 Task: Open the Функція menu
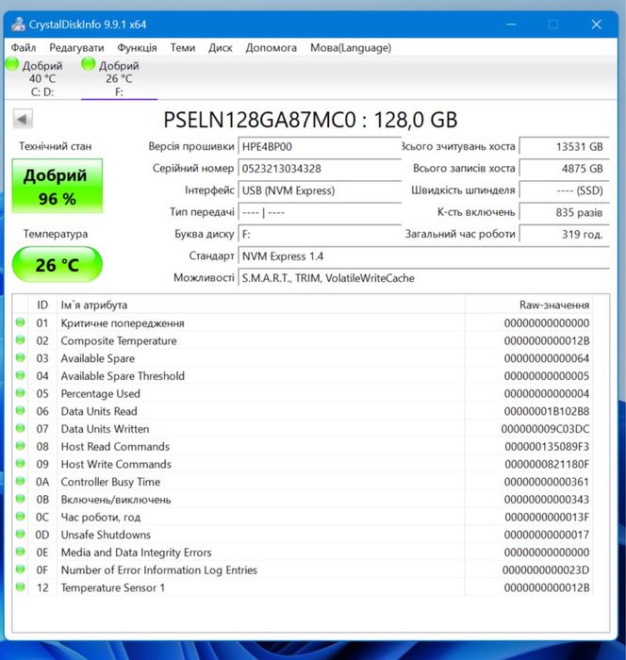tap(137, 47)
